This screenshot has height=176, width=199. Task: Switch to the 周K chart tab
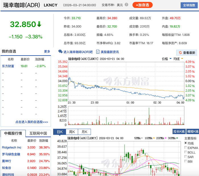click(x=72, y=132)
